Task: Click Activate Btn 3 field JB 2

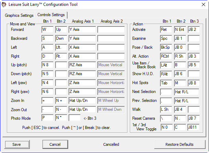Action: tap(194, 30)
